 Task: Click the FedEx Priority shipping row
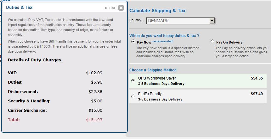coord(198,96)
